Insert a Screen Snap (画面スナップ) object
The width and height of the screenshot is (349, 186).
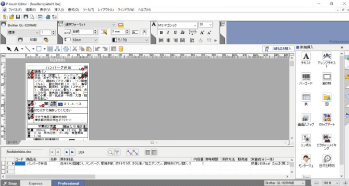pyautogui.click(x=306, y=120)
